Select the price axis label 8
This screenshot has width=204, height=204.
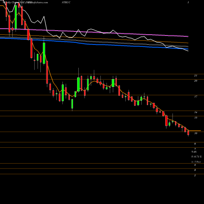tap(195, 144)
